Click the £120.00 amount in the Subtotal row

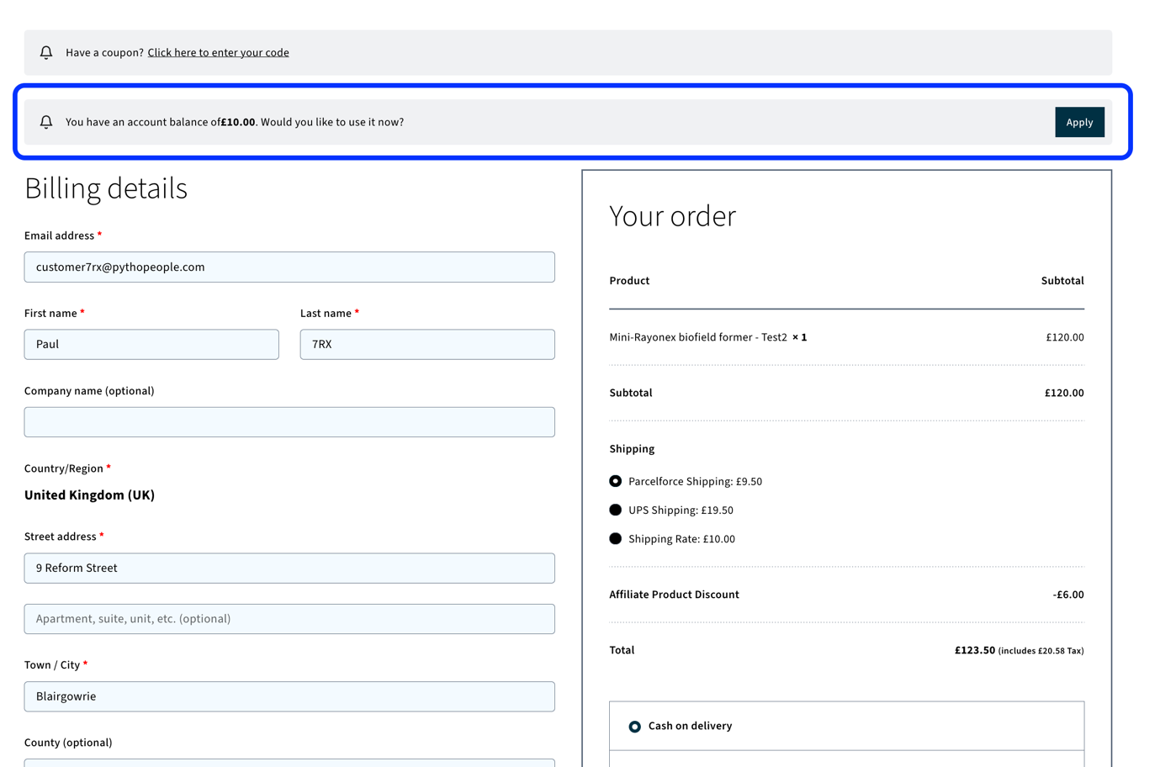pos(1064,393)
